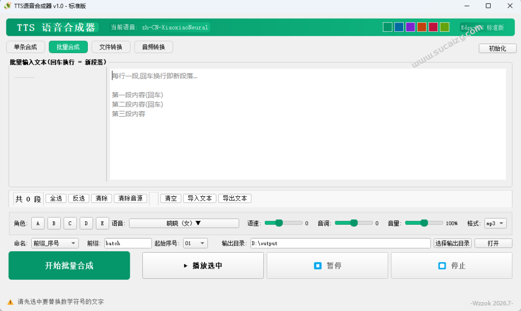Click the 音调 pitch slider handle
Viewport: 521px width, 311px height.
click(x=354, y=223)
